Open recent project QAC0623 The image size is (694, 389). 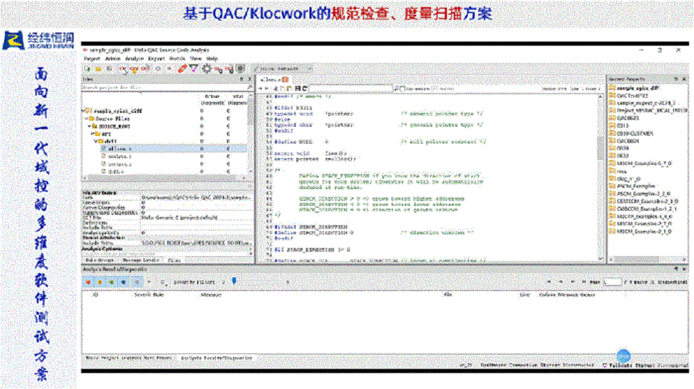[x=623, y=118]
